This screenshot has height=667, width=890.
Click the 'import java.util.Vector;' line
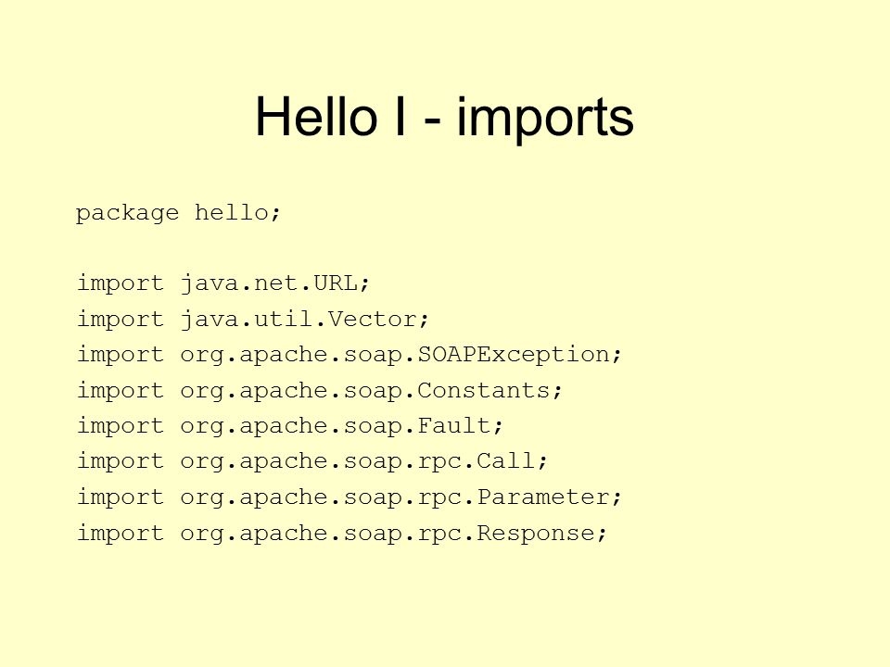point(252,320)
